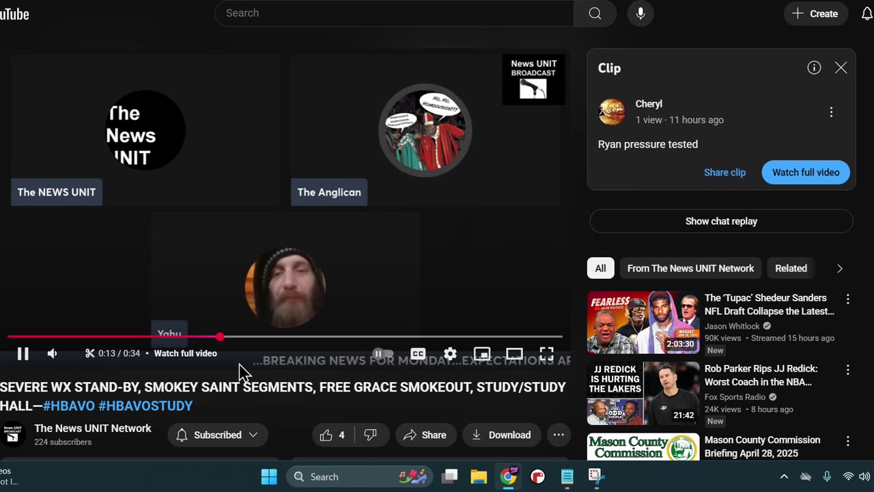Open Shedeur Sanders video thumbnail

click(643, 323)
